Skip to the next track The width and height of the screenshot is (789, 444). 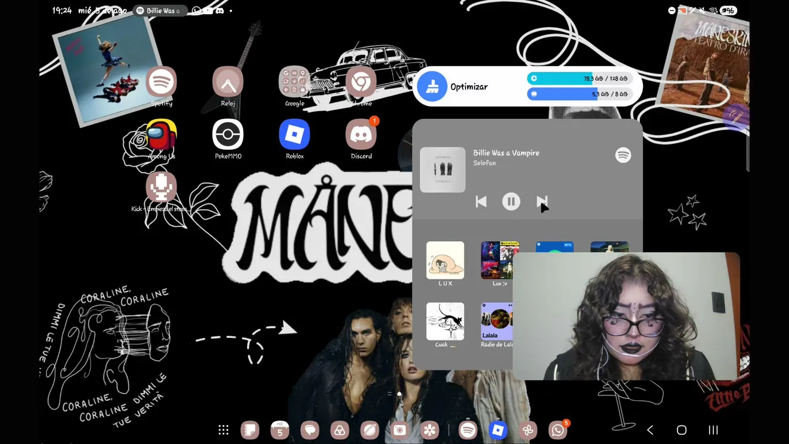(x=542, y=202)
